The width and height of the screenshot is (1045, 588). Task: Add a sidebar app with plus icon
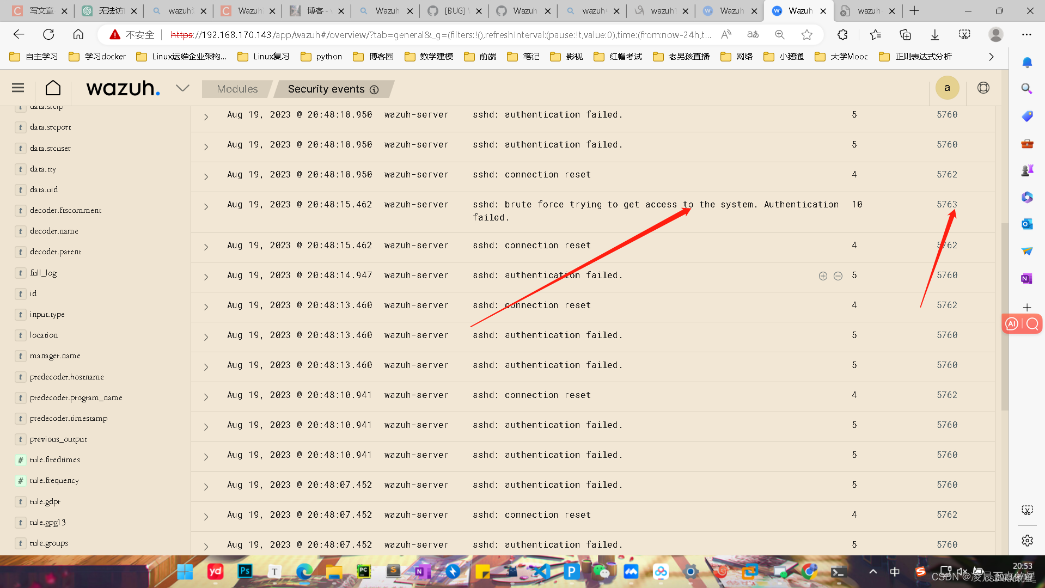1026,307
